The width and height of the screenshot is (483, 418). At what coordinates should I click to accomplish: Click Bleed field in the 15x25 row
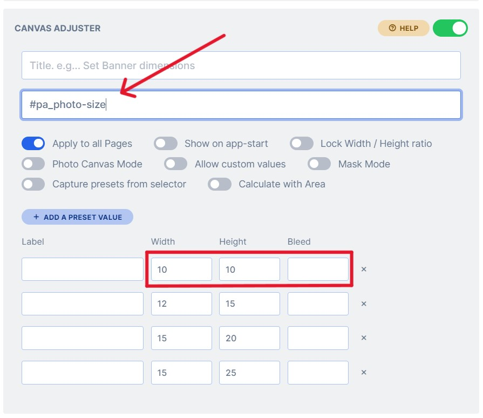(318, 373)
